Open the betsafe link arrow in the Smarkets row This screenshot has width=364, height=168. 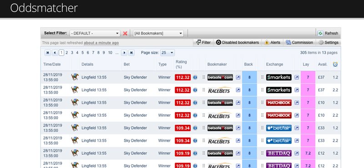click(238, 77)
